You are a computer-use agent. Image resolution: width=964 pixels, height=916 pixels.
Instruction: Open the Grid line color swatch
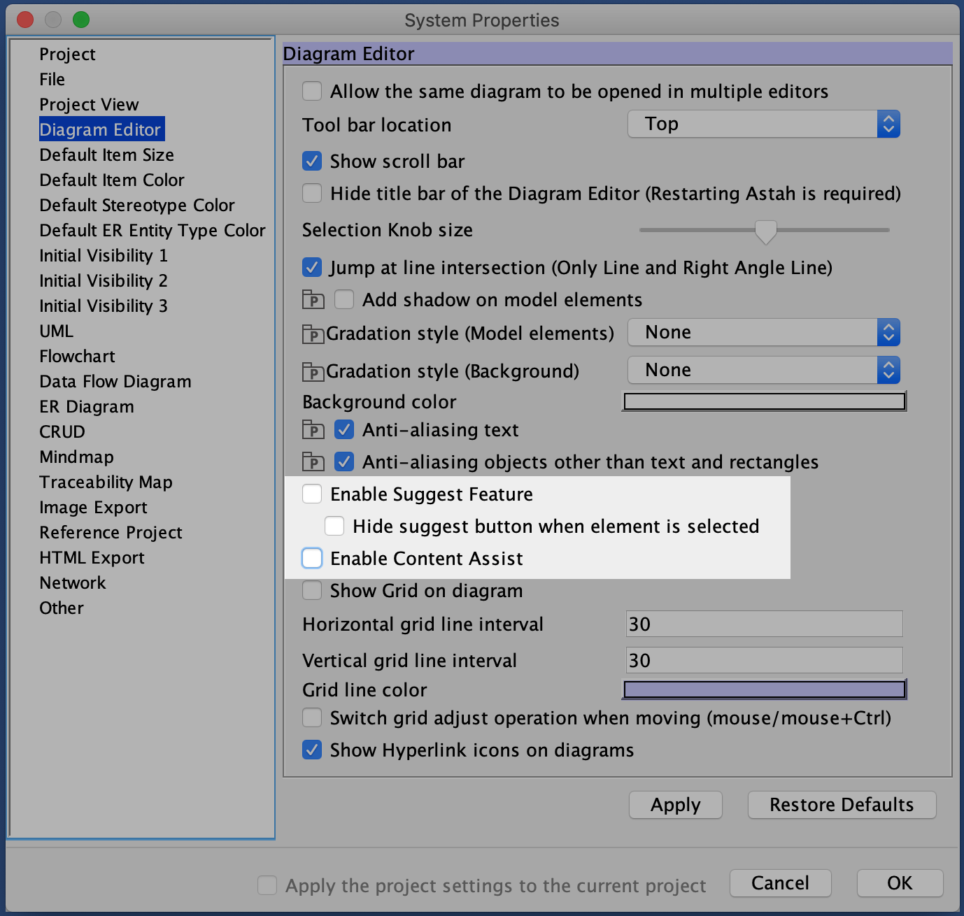pos(764,689)
